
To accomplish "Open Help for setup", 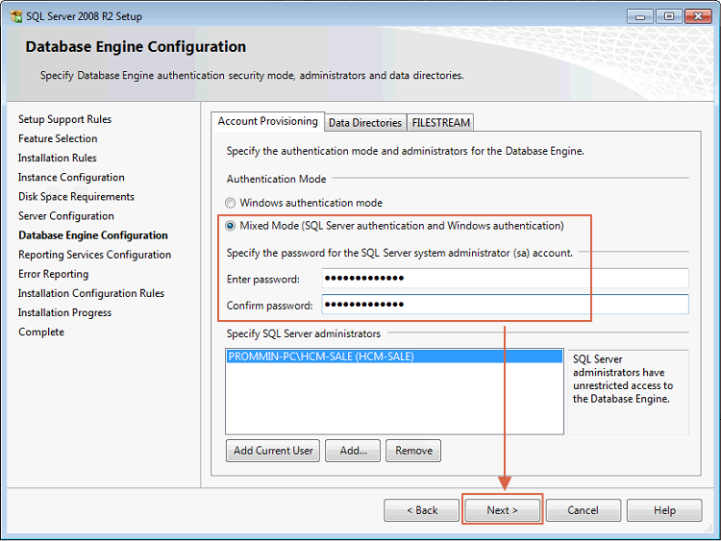I will click(664, 510).
